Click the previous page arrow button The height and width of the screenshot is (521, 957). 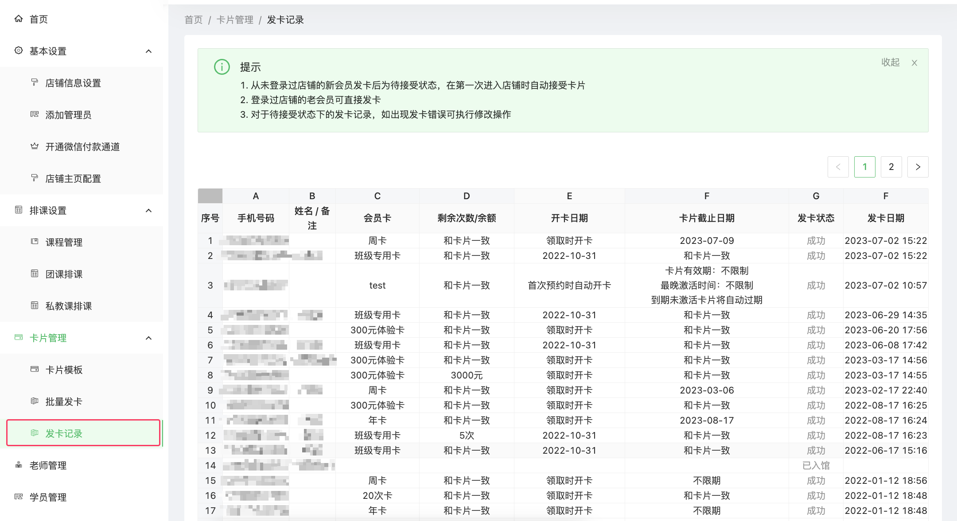(838, 167)
